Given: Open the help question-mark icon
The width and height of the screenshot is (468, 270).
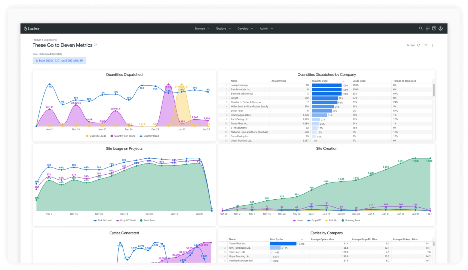Looking at the screenshot, I should 434,28.
